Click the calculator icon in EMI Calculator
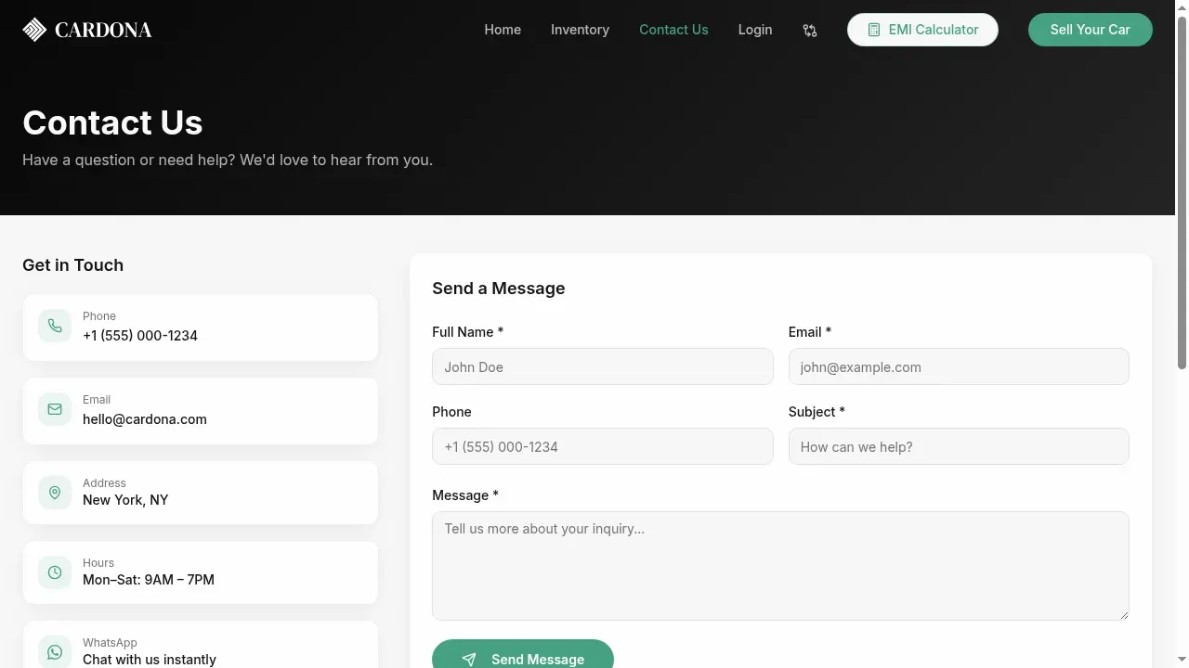Image resolution: width=1189 pixels, height=668 pixels. point(873,30)
